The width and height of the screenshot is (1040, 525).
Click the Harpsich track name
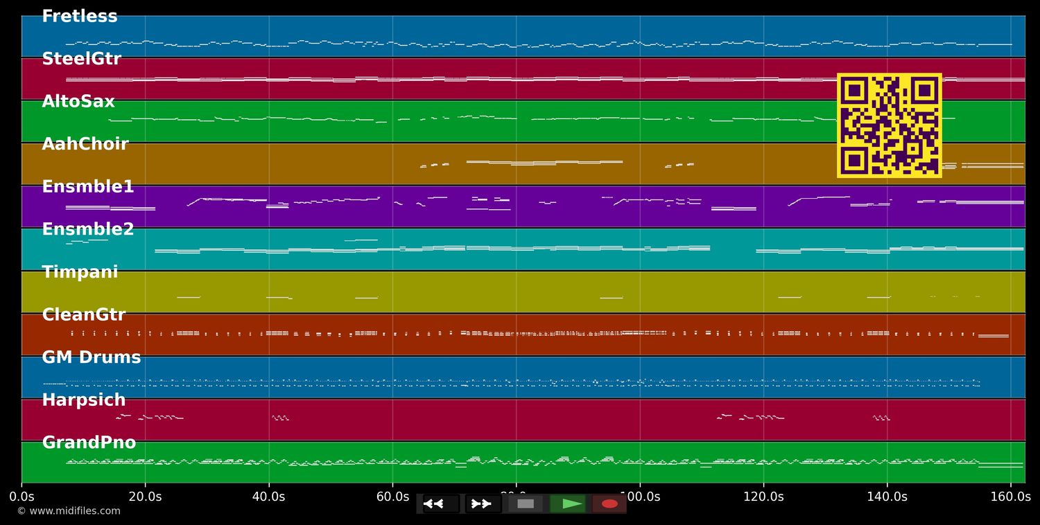pos(84,400)
